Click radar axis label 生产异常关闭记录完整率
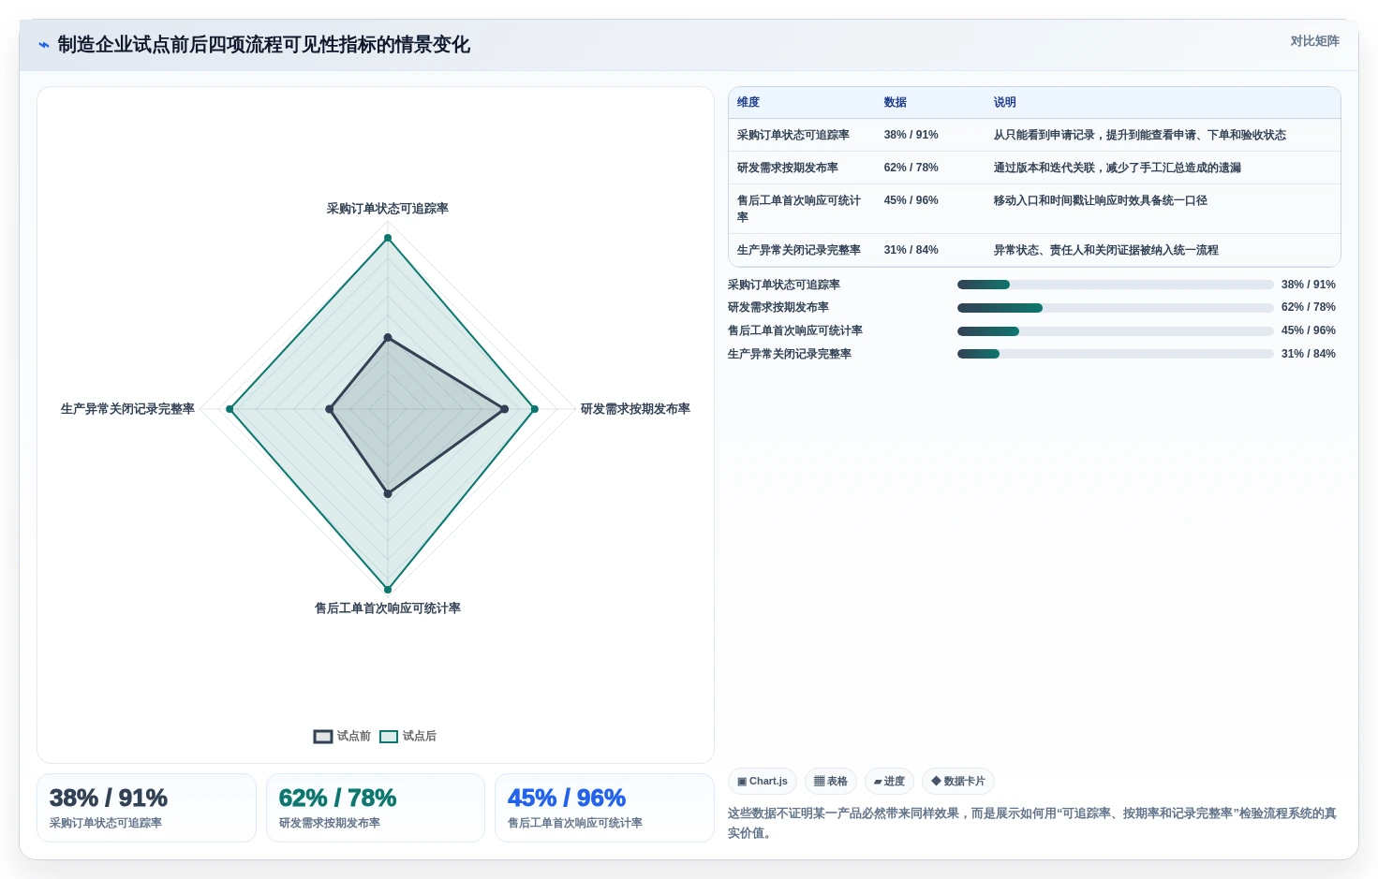This screenshot has width=1378, height=879. pos(127,409)
